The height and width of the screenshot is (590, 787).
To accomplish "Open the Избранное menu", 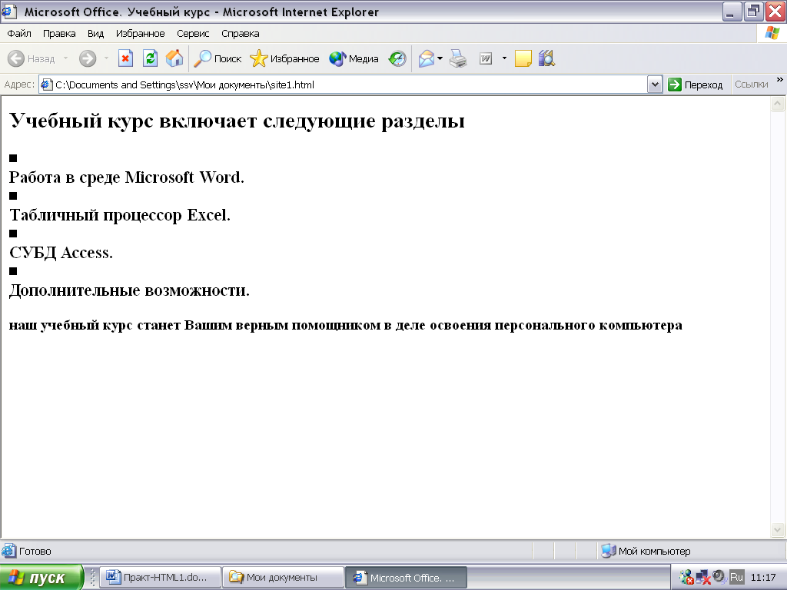I will [140, 34].
